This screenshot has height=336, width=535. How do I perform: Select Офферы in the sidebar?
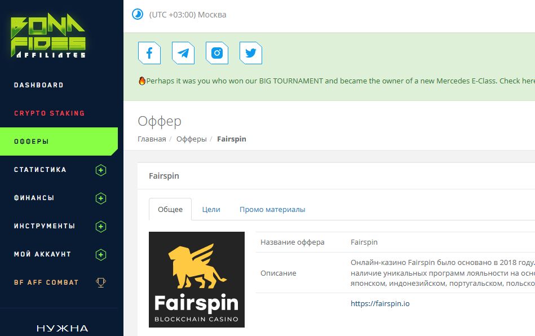(x=59, y=142)
